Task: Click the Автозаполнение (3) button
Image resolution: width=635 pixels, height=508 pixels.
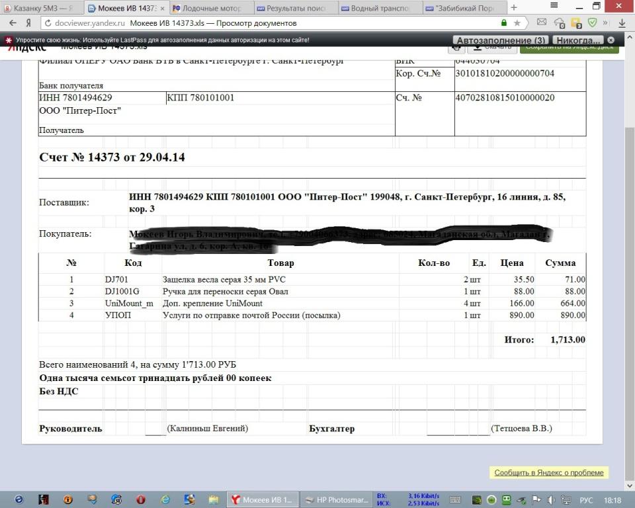Action: 501,40
